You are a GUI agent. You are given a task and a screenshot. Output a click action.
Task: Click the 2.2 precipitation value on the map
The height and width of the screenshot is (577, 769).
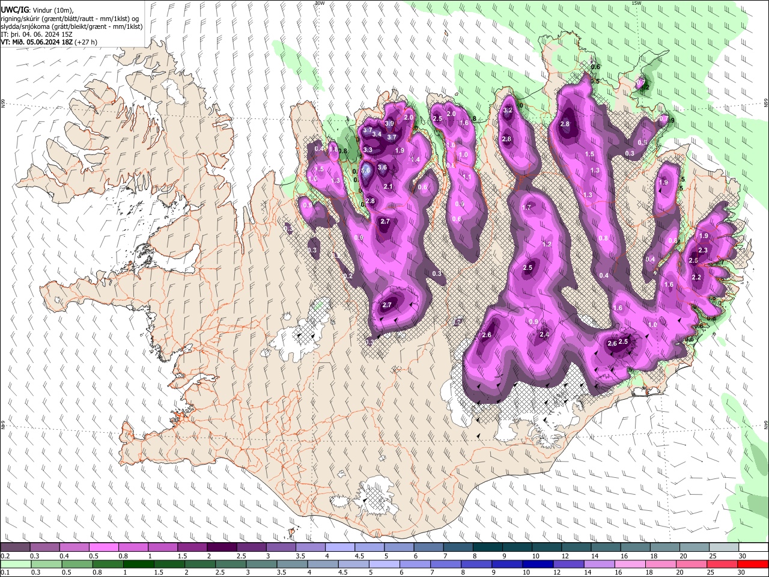(x=697, y=277)
